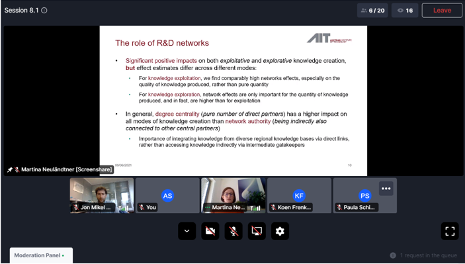Click the pin icon on the screenshare label
465x264 pixels.
(10, 169)
